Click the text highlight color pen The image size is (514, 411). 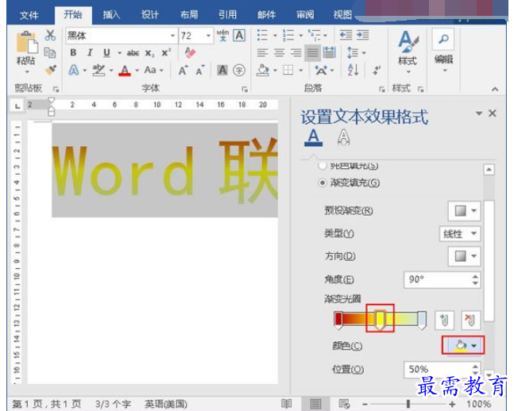(x=99, y=70)
